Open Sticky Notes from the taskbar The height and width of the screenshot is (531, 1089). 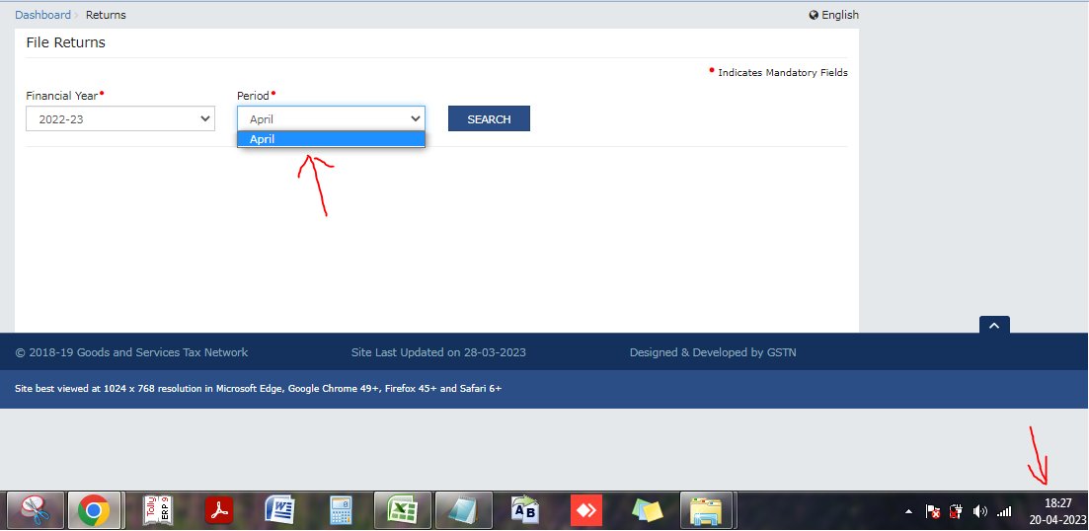click(x=647, y=511)
